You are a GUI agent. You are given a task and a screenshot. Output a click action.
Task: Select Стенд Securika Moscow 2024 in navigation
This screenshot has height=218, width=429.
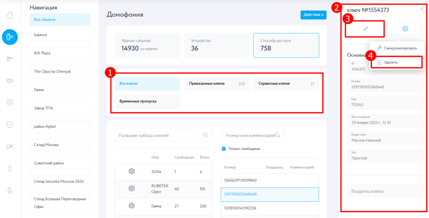60,181
